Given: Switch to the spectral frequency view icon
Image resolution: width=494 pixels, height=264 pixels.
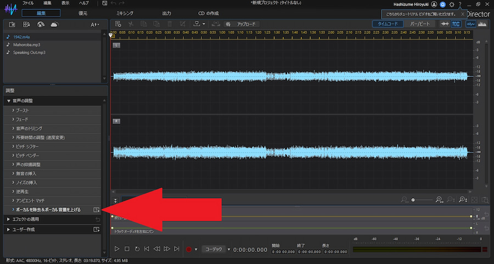Looking at the screenshot, I should (482, 24).
